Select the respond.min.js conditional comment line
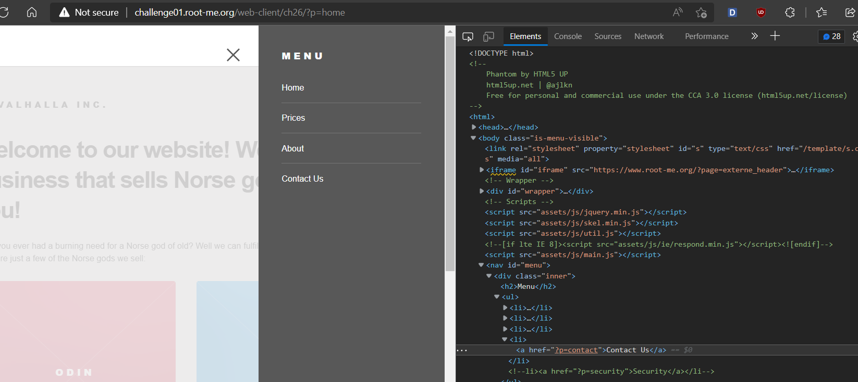Viewport: 858px width, 382px height. click(x=659, y=244)
